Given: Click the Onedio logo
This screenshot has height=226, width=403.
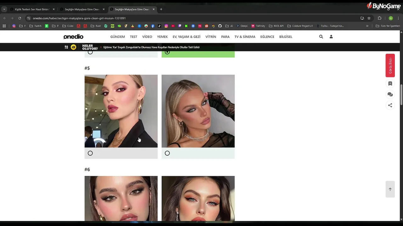Looking at the screenshot, I should (73, 37).
